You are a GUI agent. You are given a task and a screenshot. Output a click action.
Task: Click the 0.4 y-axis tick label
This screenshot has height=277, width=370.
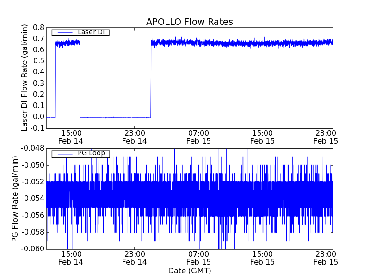(x=39, y=72)
